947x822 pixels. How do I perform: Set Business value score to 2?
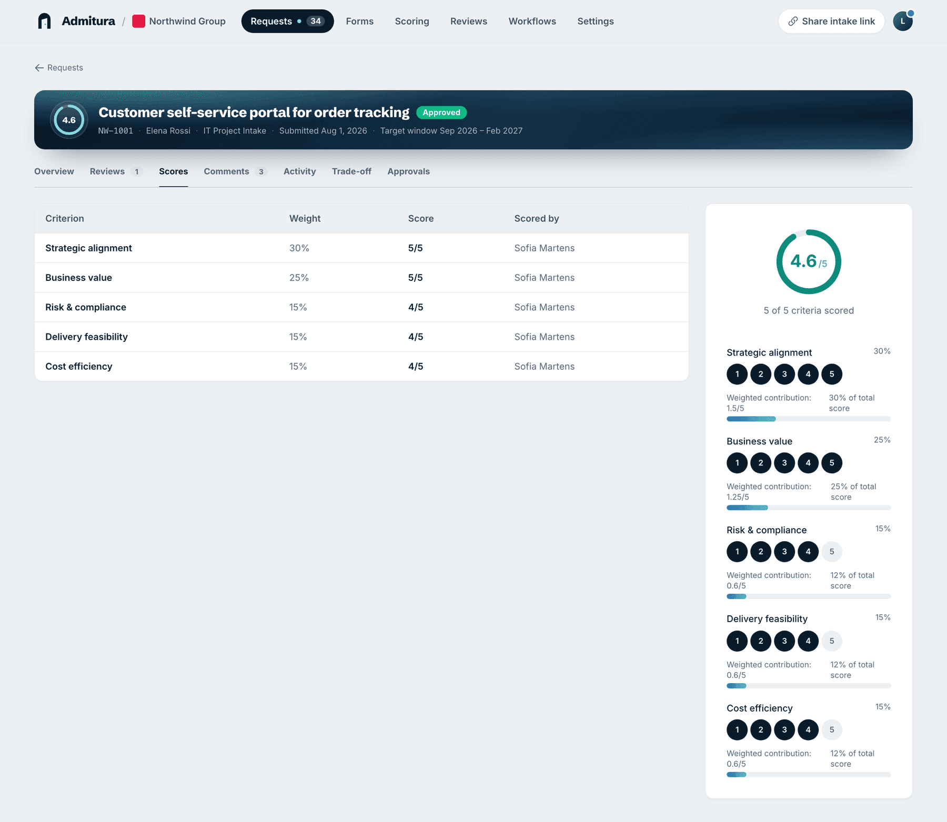(x=761, y=463)
